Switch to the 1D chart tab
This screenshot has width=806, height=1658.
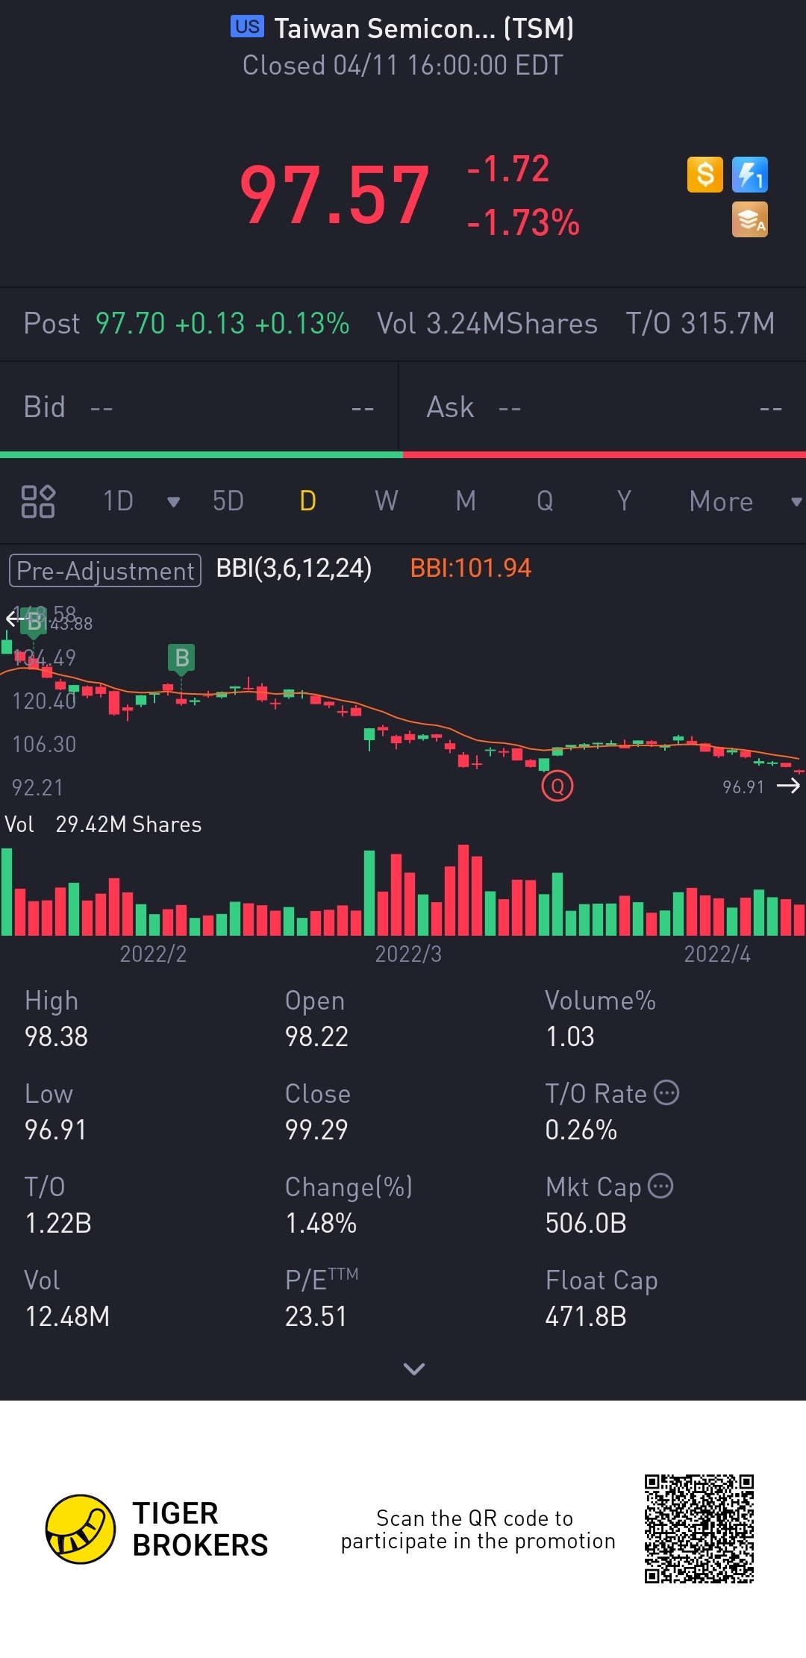pyautogui.click(x=118, y=501)
